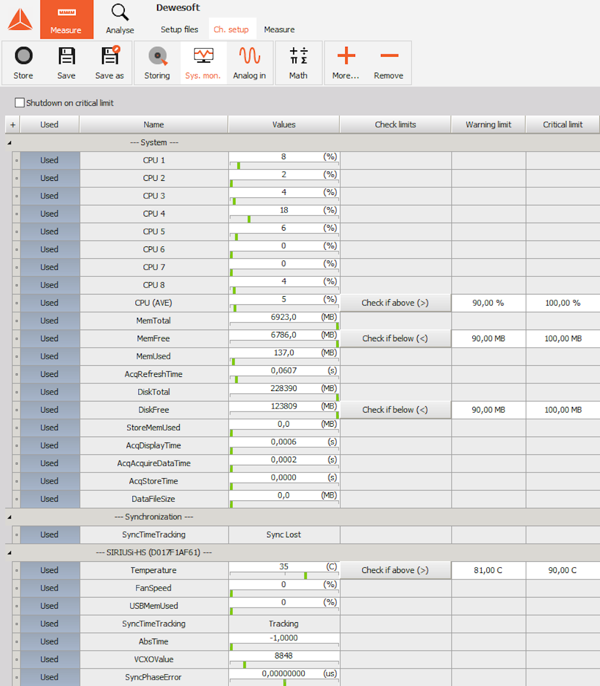Select the Sys. mon. module
The width and height of the screenshot is (600, 686).
pos(203,63)
